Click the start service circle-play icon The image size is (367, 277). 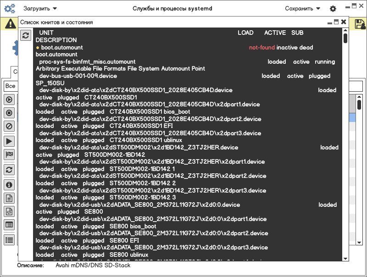coord(9,100)
